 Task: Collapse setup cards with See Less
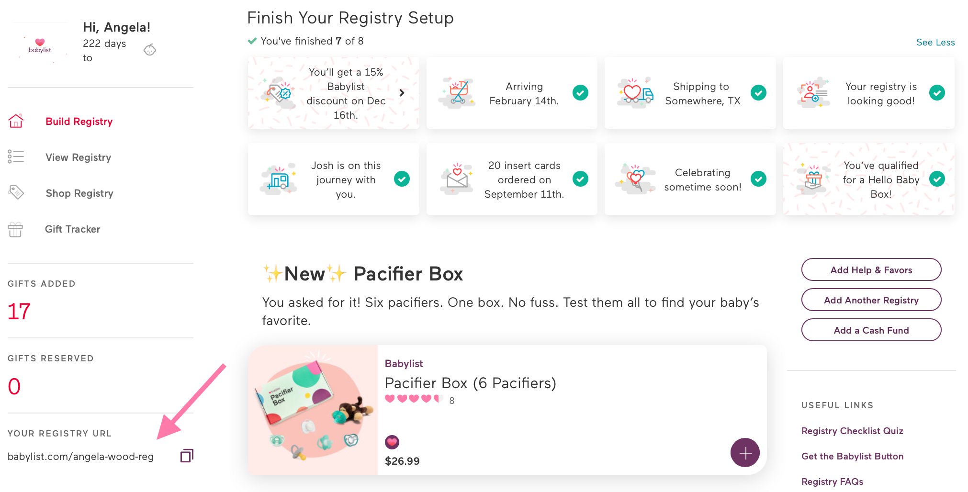coord(935,42)
